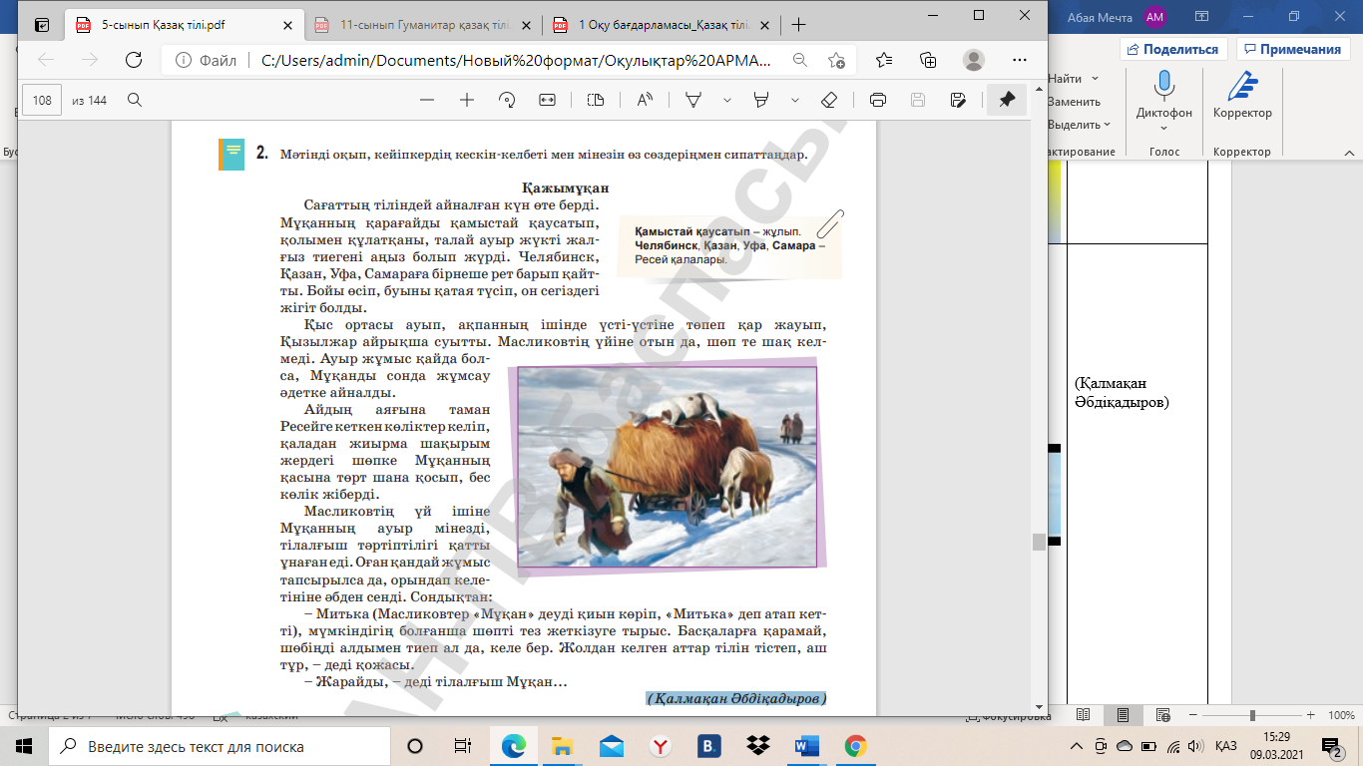1363x766 pixels.
Task: Increase Word zoom with plus button
Action: [1312, 715]
